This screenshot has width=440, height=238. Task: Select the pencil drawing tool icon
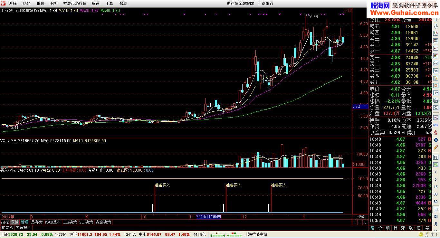tap(436, 147)
